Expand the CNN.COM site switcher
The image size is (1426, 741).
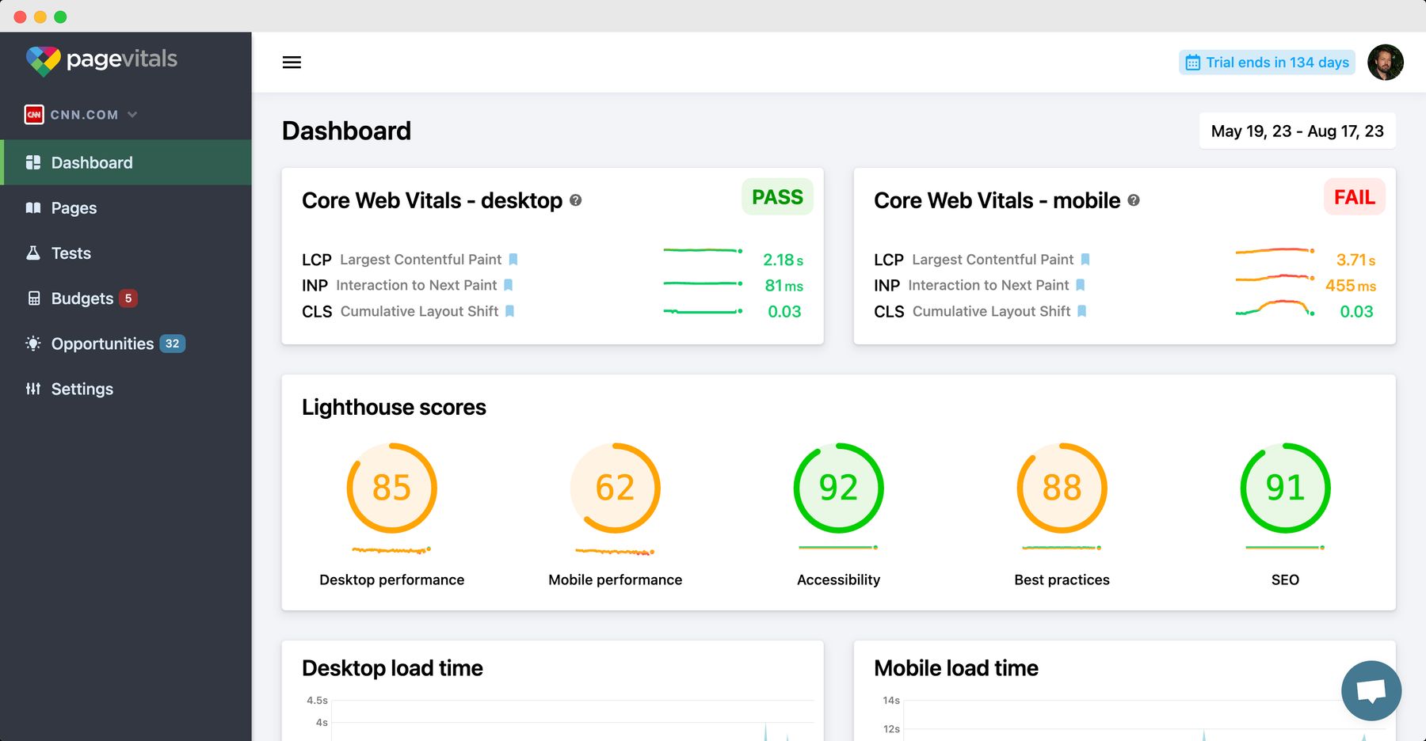82,114
